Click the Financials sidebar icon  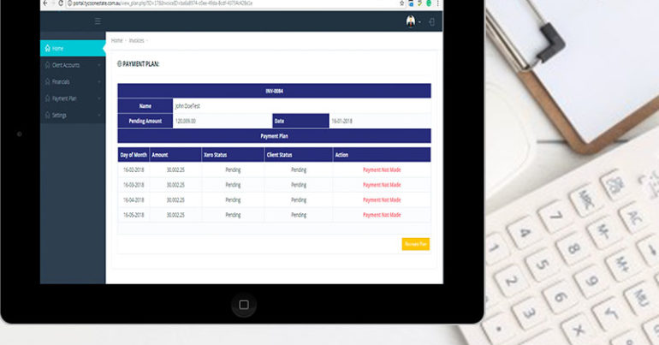click(47, 81)
